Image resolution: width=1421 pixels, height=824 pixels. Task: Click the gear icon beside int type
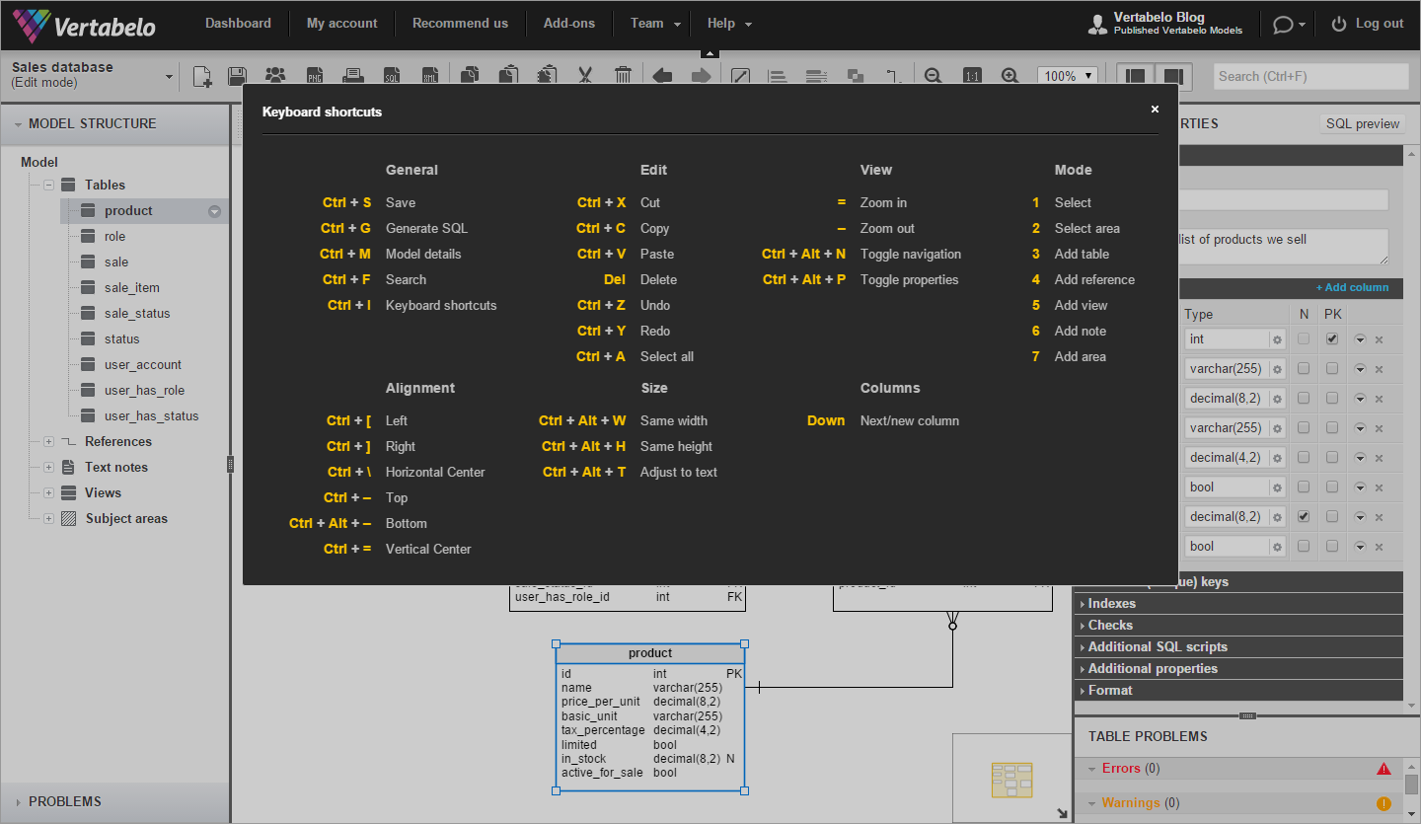(1277, 339)
